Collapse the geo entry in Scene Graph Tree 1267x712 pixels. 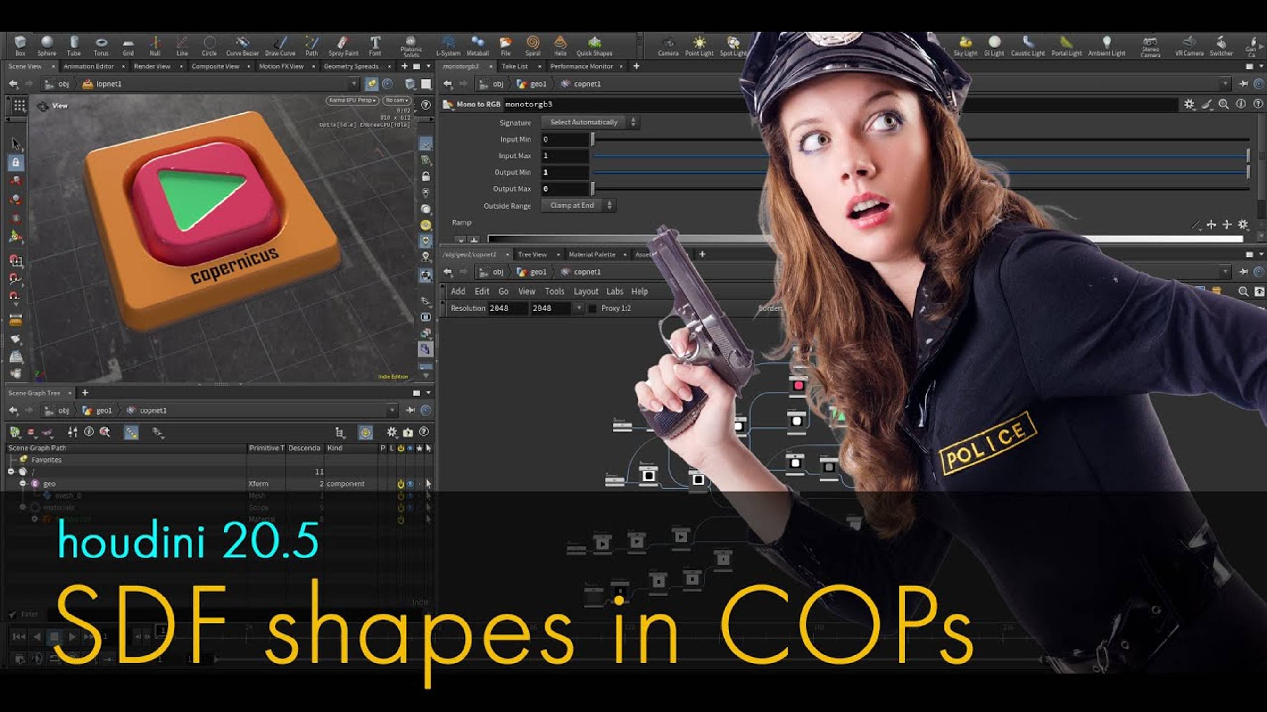[24, 483]
